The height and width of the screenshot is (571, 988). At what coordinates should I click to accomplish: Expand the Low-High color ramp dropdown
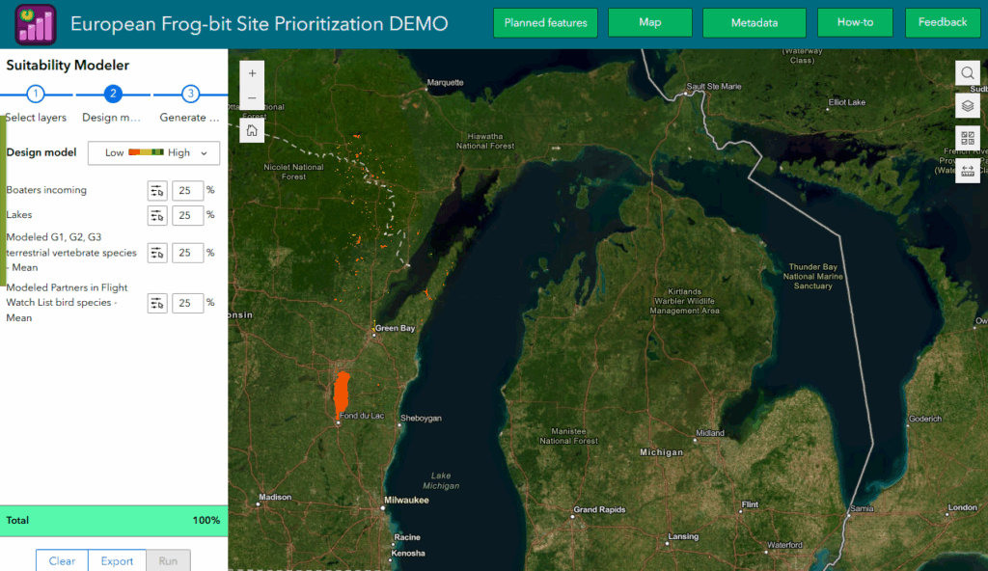point(154,153)
